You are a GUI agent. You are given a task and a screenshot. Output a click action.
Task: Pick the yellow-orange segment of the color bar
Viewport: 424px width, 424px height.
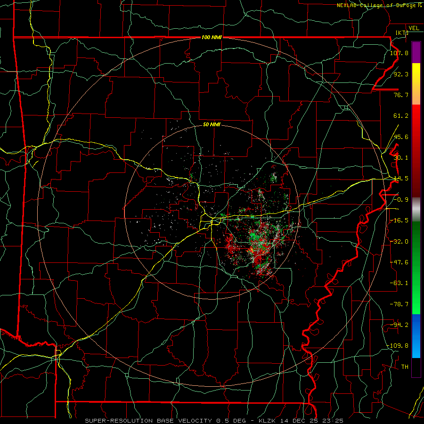pos(416,84)
